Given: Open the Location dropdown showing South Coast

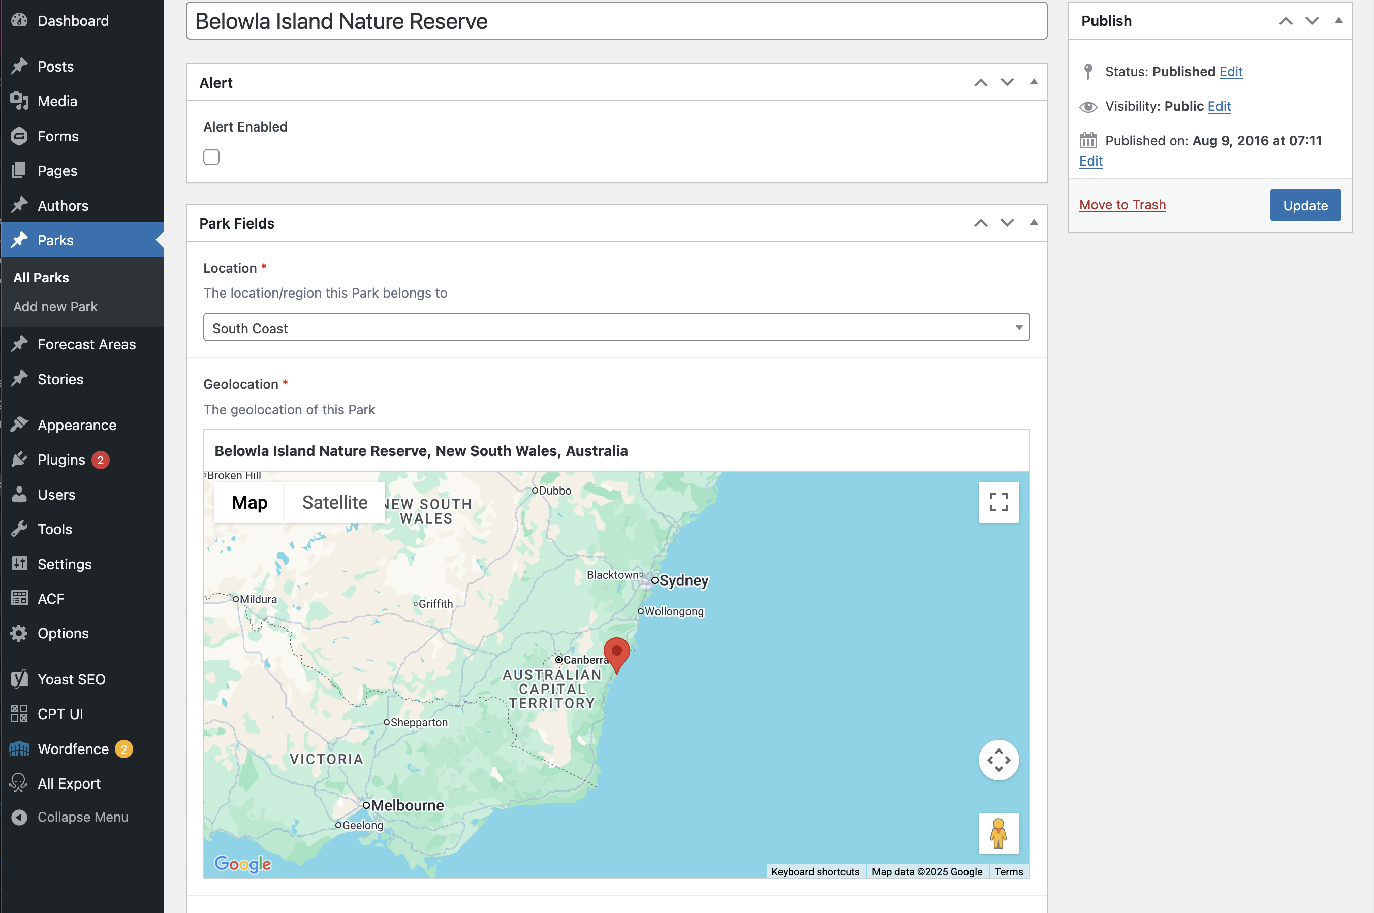Looking at the screenshot, I should pos(616,328).
